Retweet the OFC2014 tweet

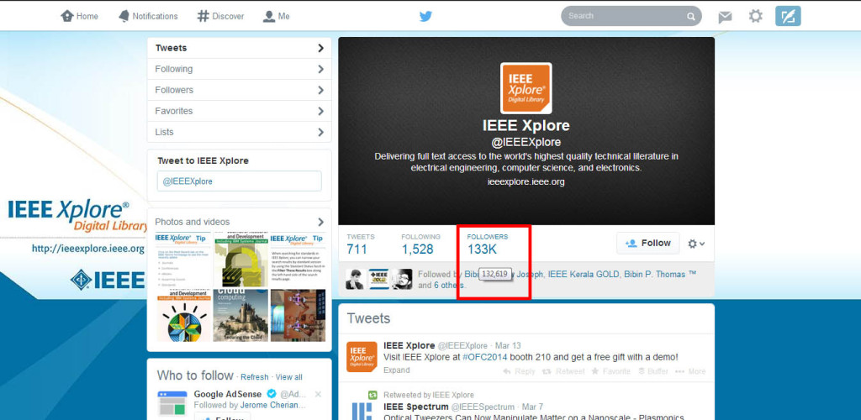[563, 371]
